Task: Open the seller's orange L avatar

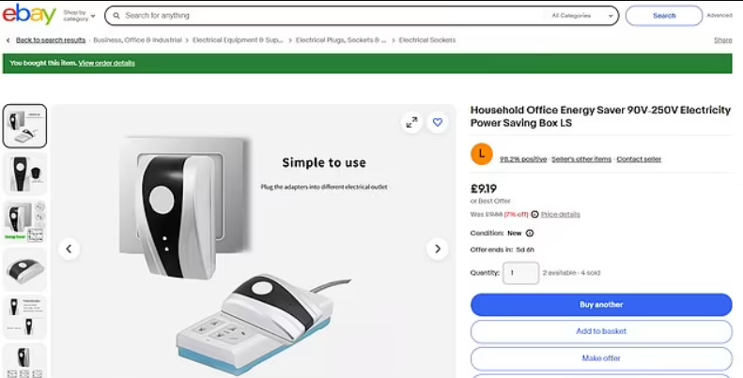Action: [482, 154]
